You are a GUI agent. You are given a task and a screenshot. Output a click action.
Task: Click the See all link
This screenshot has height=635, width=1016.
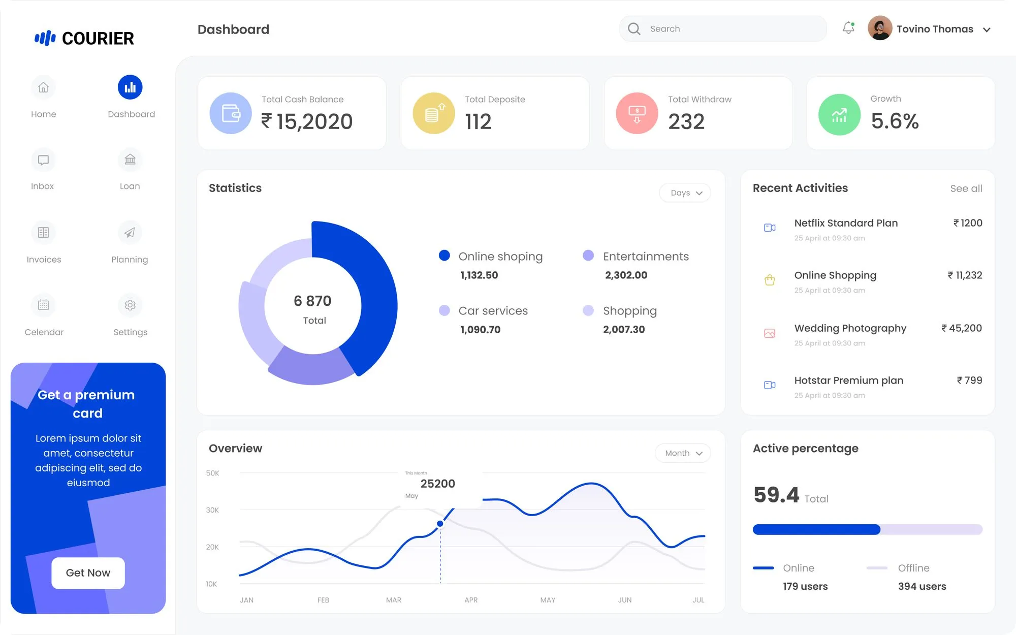tap(966, 188)
